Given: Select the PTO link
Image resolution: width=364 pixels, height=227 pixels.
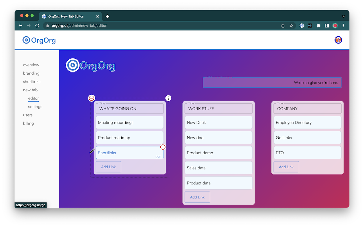Looking at the screenshot, I should [x=307, y=153].
